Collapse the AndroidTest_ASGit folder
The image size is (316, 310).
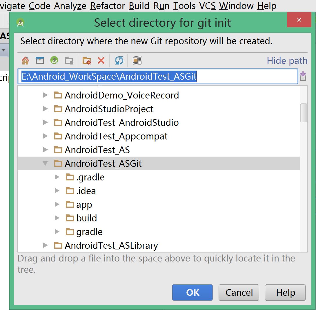(x=45, y=164)
